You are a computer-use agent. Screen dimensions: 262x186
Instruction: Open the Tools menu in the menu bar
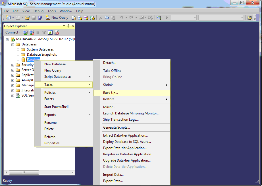coord(51,11)
